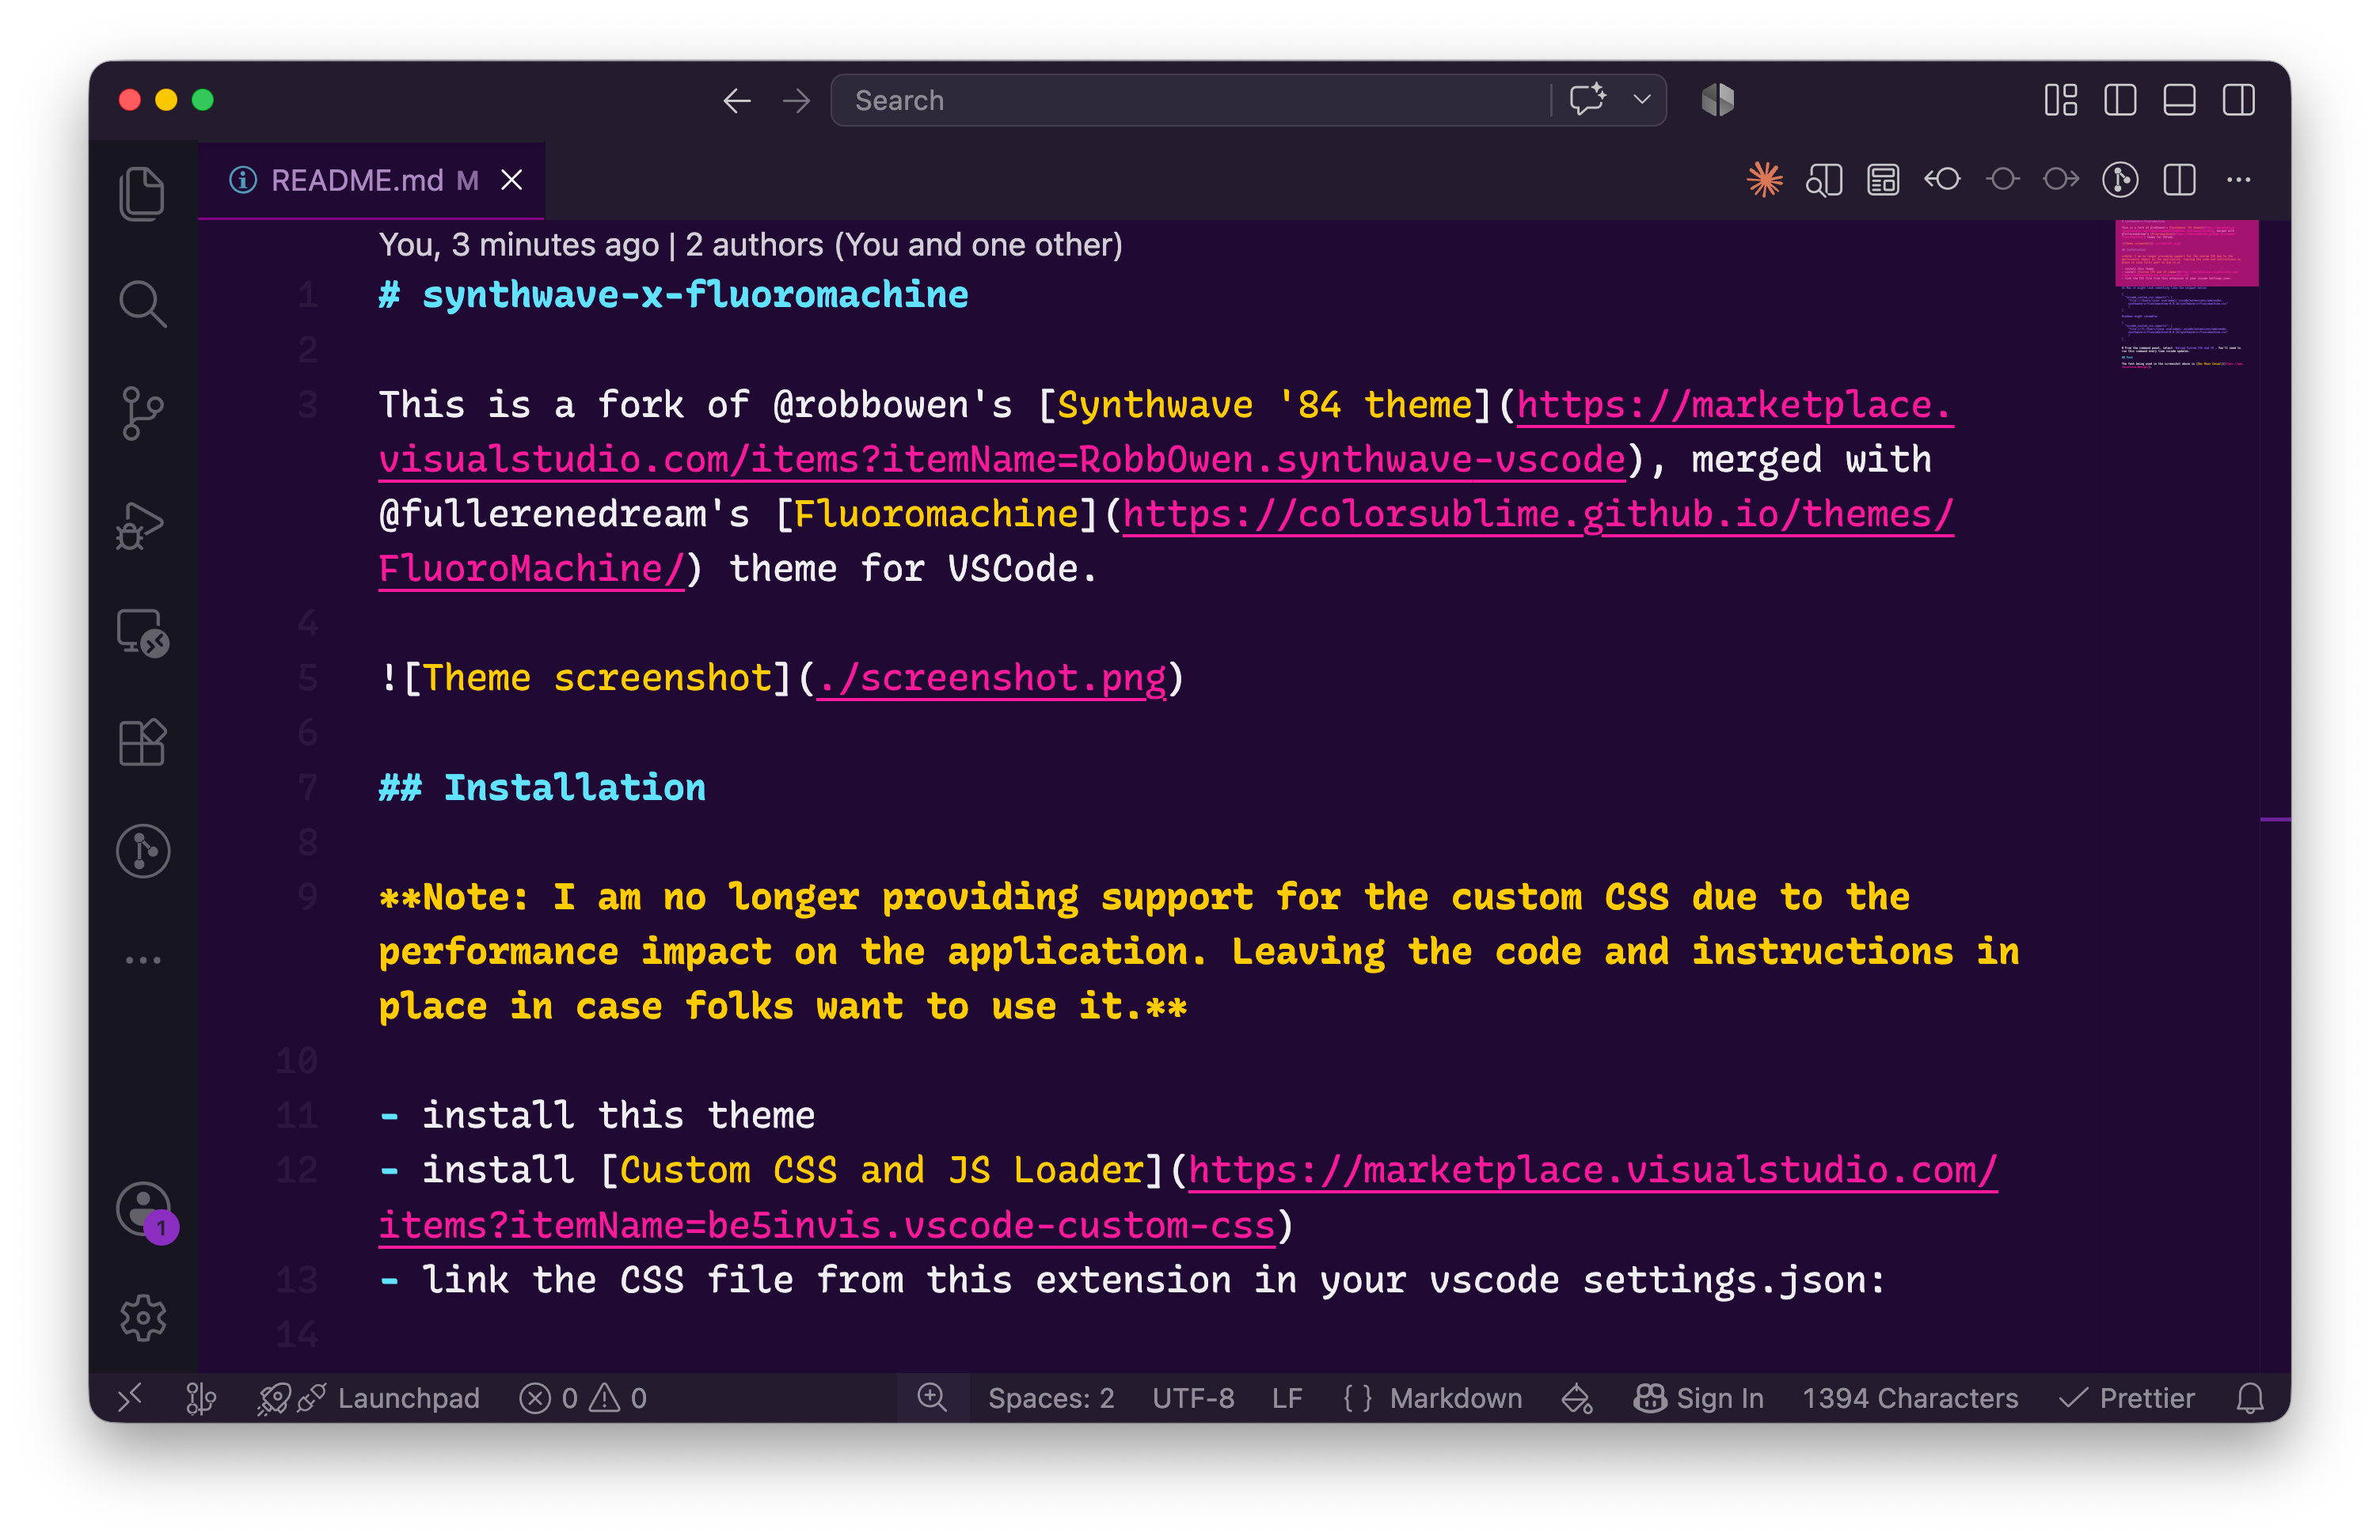Open editor More Actions ellipsis
The image size is (2380, 1540).
pos(2239,180)
